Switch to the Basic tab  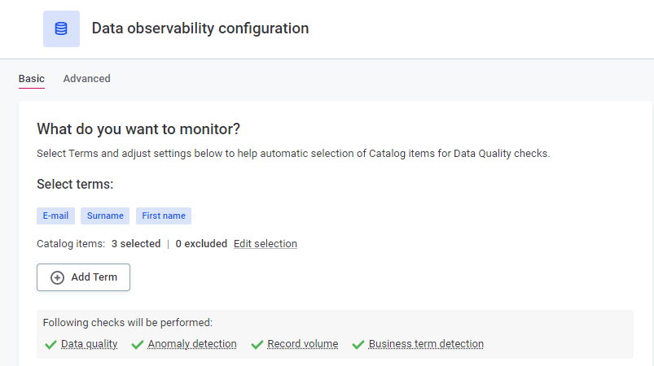(x=32, y=79)
